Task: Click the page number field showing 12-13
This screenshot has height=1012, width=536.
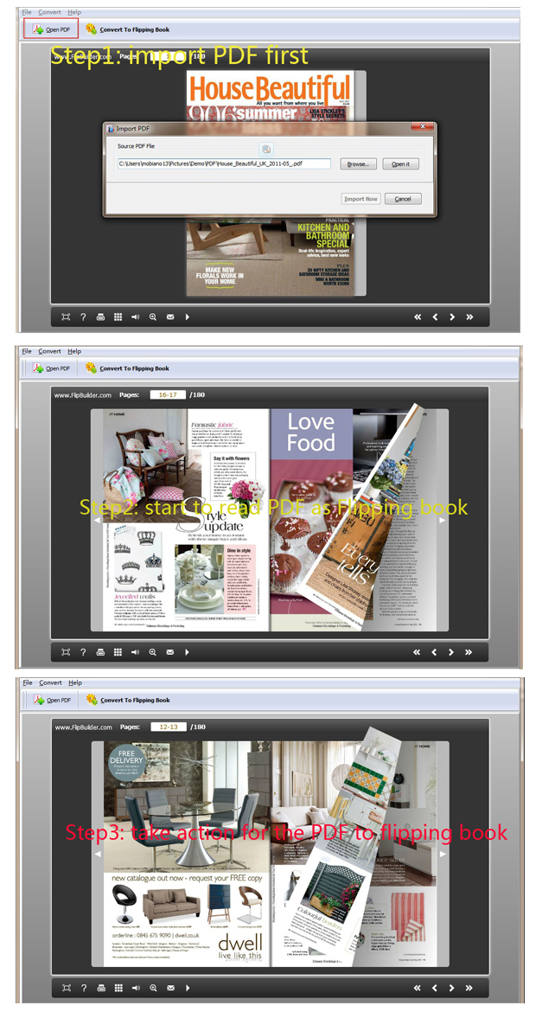Action: pyautogui.click(x=169, y=727)
